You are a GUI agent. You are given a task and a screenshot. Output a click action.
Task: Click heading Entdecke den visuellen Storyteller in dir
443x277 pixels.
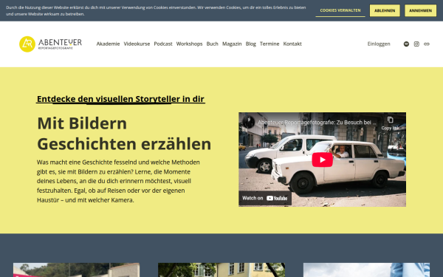point(120,99)
